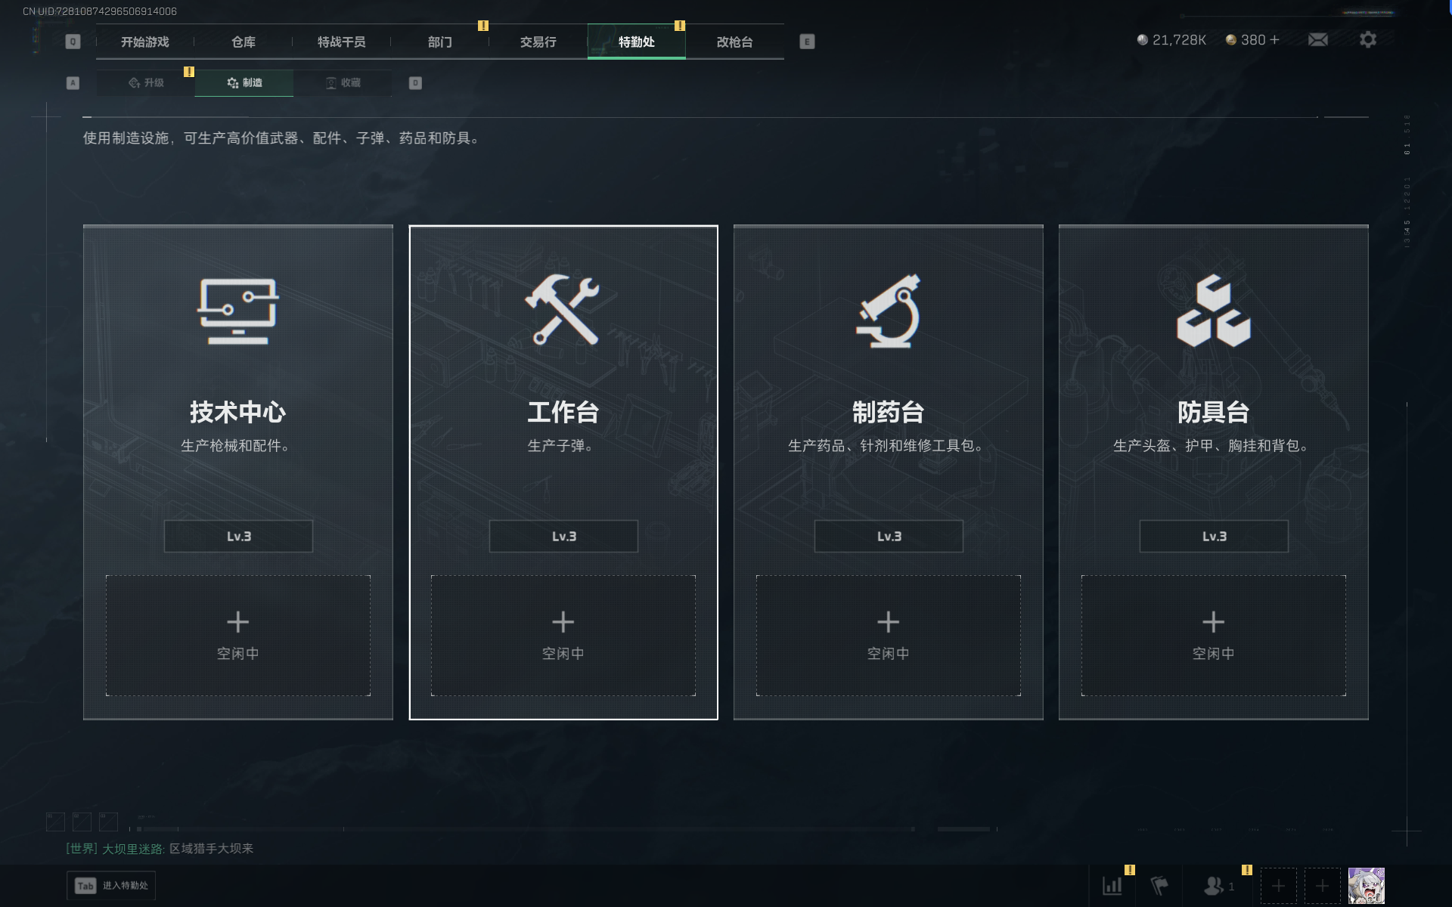Open the 收藏 sub-tab
1452x907 pixels.
click(343, 82)
